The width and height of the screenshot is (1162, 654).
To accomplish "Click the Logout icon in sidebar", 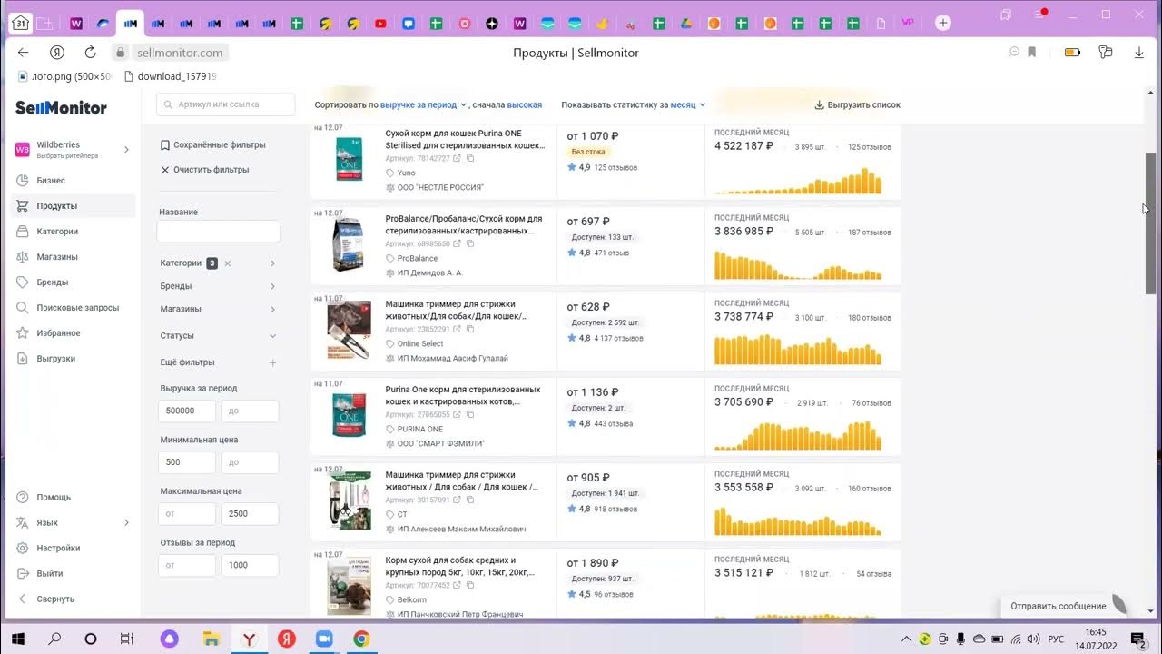I will [x=22, y=573].
